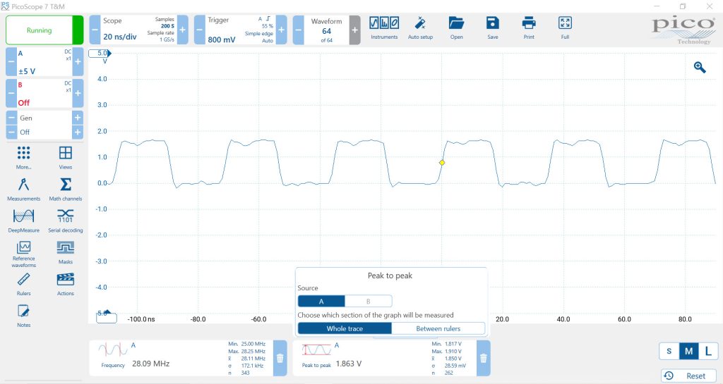Run Auto setup

pos(420,27)
